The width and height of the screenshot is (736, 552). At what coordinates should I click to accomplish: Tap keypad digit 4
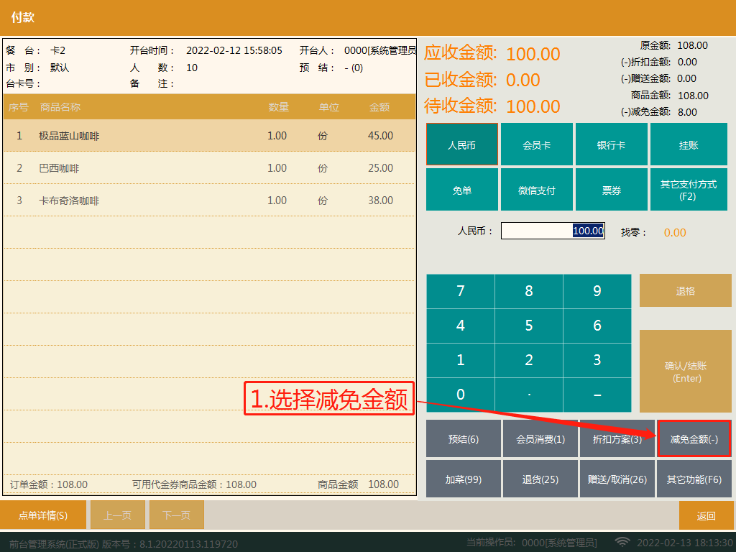(461, 326)
